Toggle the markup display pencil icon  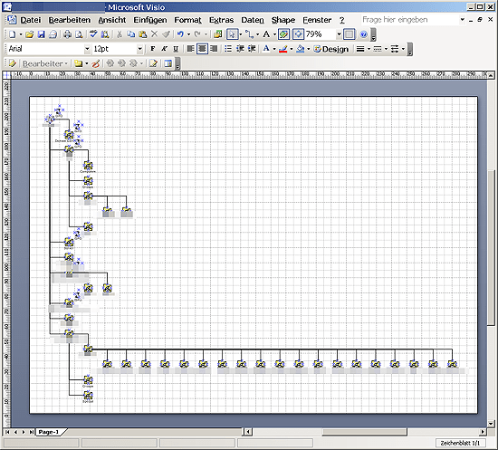click(x=12, y=63)
